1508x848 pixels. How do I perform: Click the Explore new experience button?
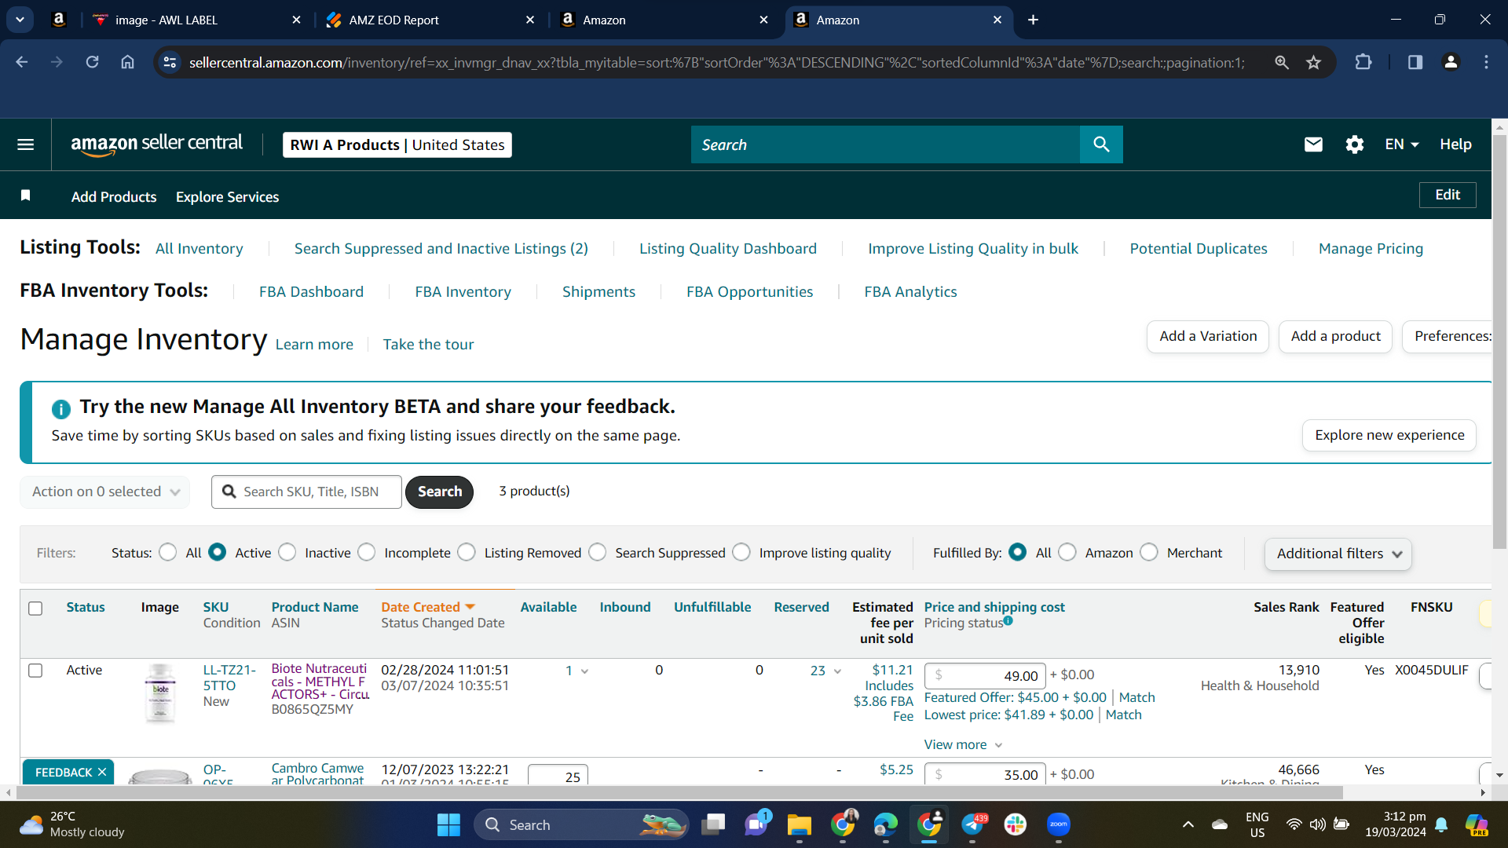point(1389,436)
